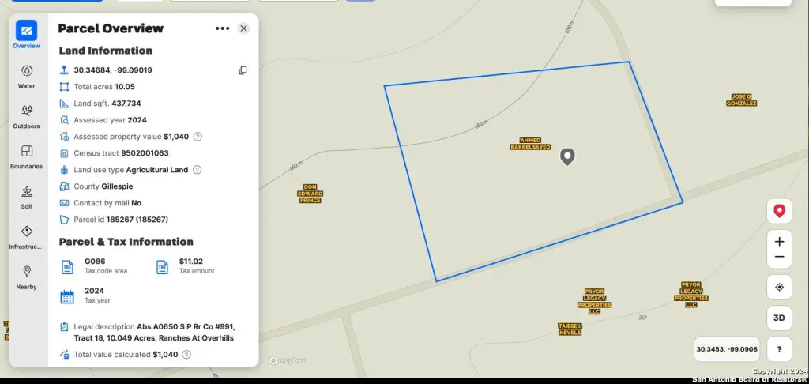Click the gray parcel marker on map
809x384 pixels.
(567, 156)
